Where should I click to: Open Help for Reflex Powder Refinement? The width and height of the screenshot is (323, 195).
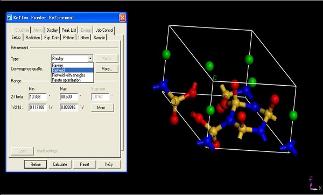(109, 164)
